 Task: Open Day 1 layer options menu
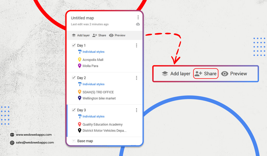(136, 45)
